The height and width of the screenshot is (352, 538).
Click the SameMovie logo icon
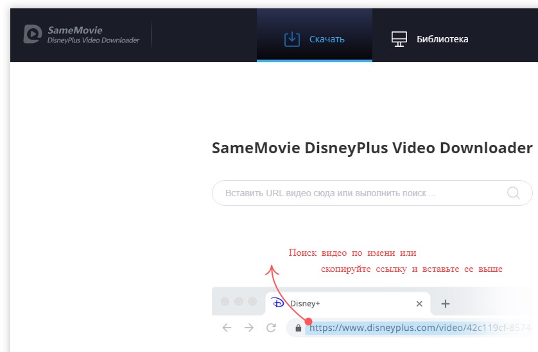[x=33, y=34]
